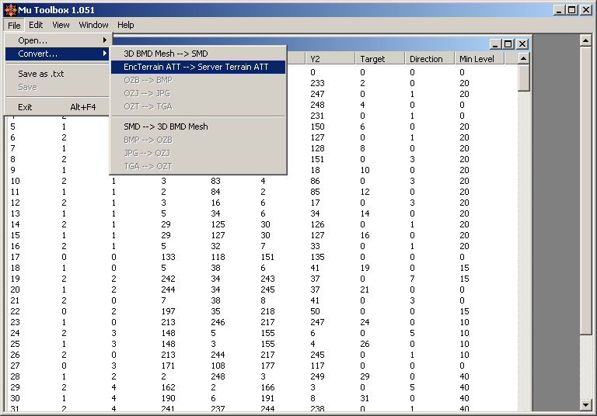Click Y2 value 233
The height and width of the screenshot is (416, 597).
[317, 83]
